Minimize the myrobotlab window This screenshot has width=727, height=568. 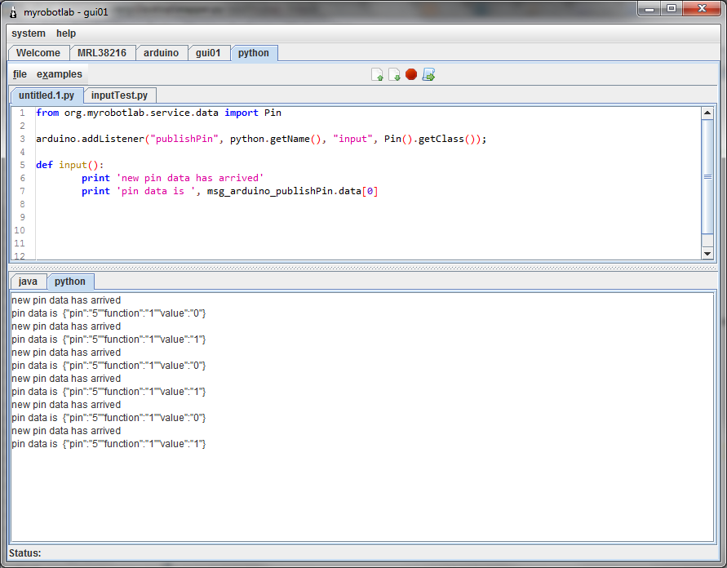(x=649, y=9)
